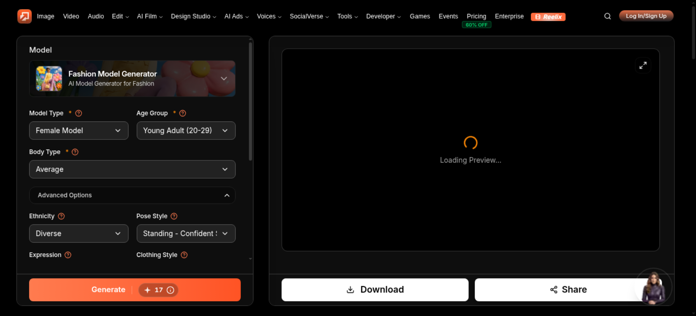
Task: Click Fashion Model Generator thumbnail image
Action: pos(49,79)
